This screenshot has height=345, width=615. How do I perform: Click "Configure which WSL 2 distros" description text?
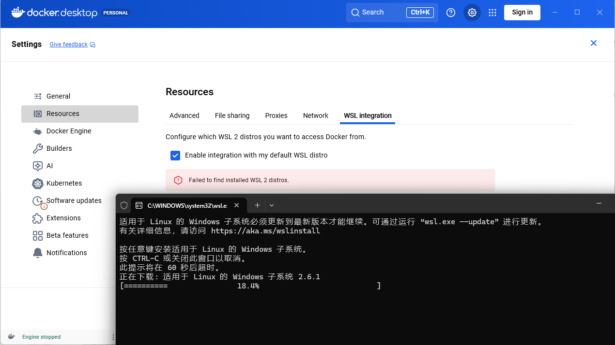pos(266,137)
